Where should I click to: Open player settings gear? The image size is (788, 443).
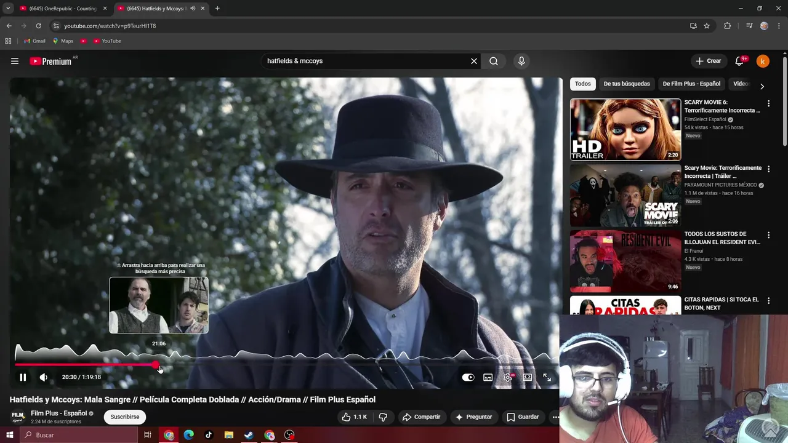coord(508,377)
